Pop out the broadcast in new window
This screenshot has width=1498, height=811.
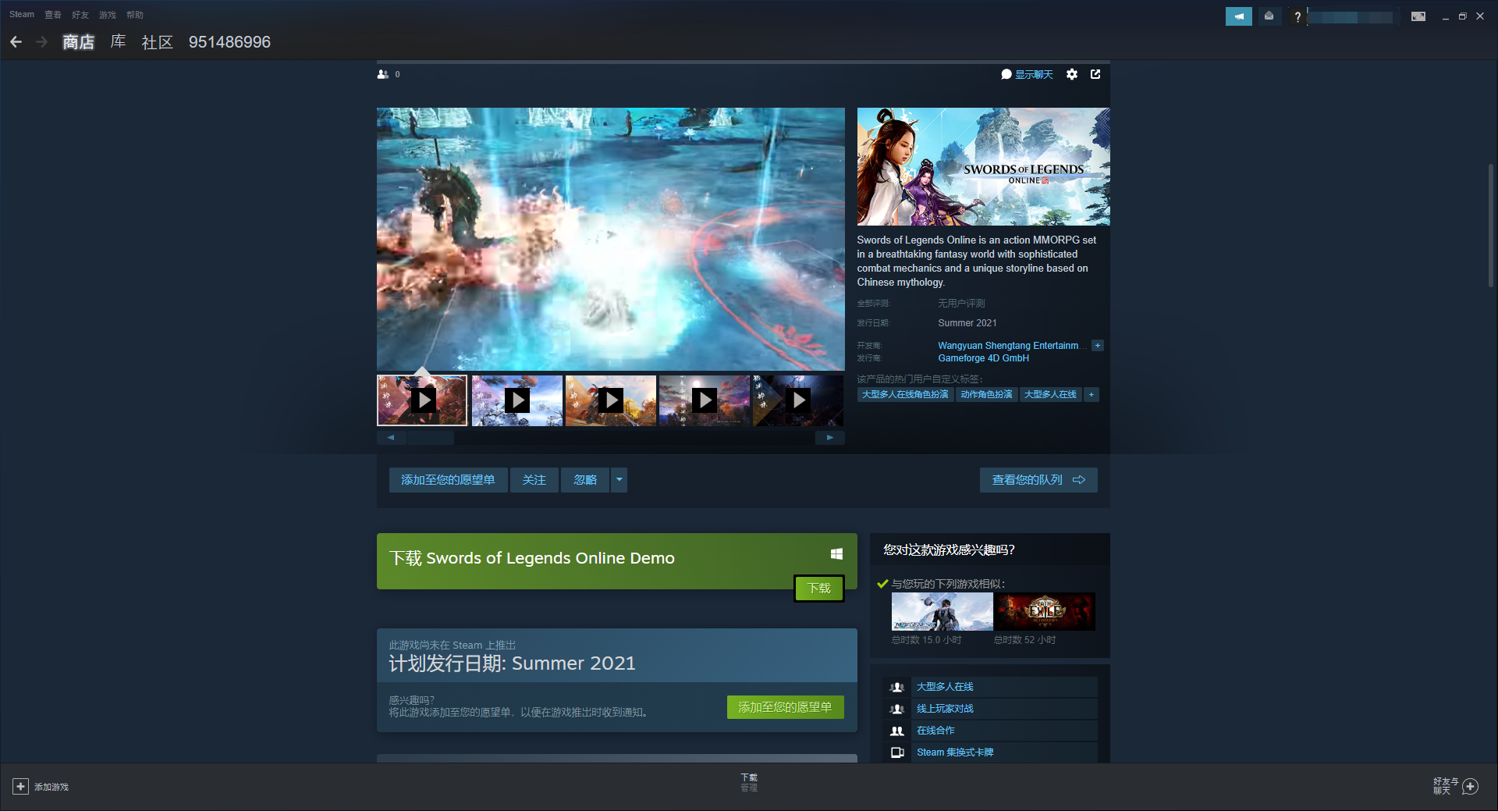click(x=1095, y=74)
